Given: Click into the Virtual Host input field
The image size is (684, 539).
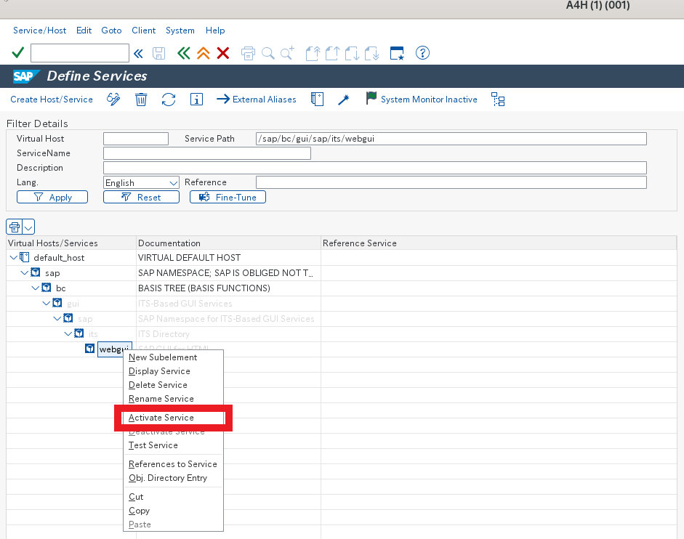Looking at the screenshot, I should point(136,139).
